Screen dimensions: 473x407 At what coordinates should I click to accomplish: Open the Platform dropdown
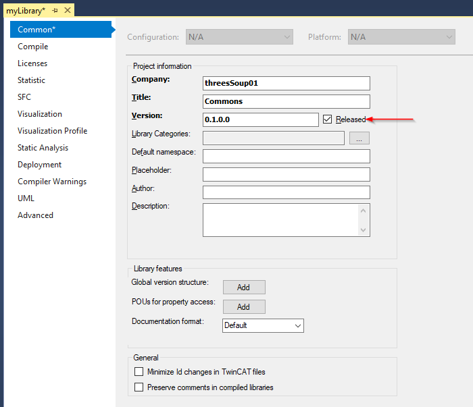point(401,36)
